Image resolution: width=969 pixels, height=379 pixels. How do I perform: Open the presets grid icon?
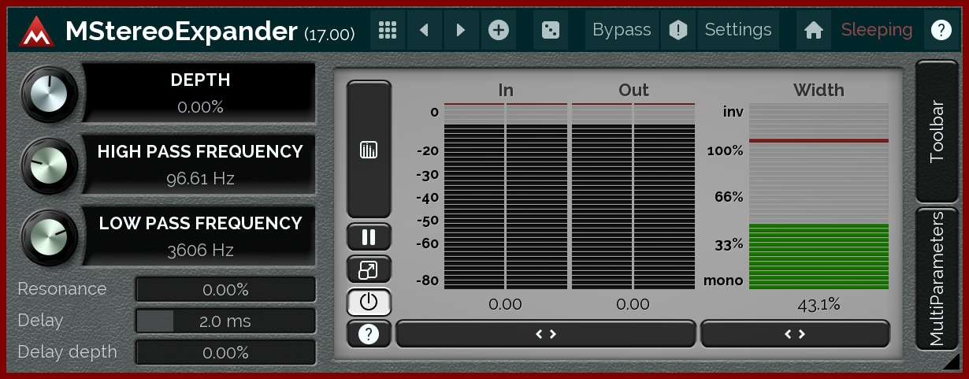(387, 30)
